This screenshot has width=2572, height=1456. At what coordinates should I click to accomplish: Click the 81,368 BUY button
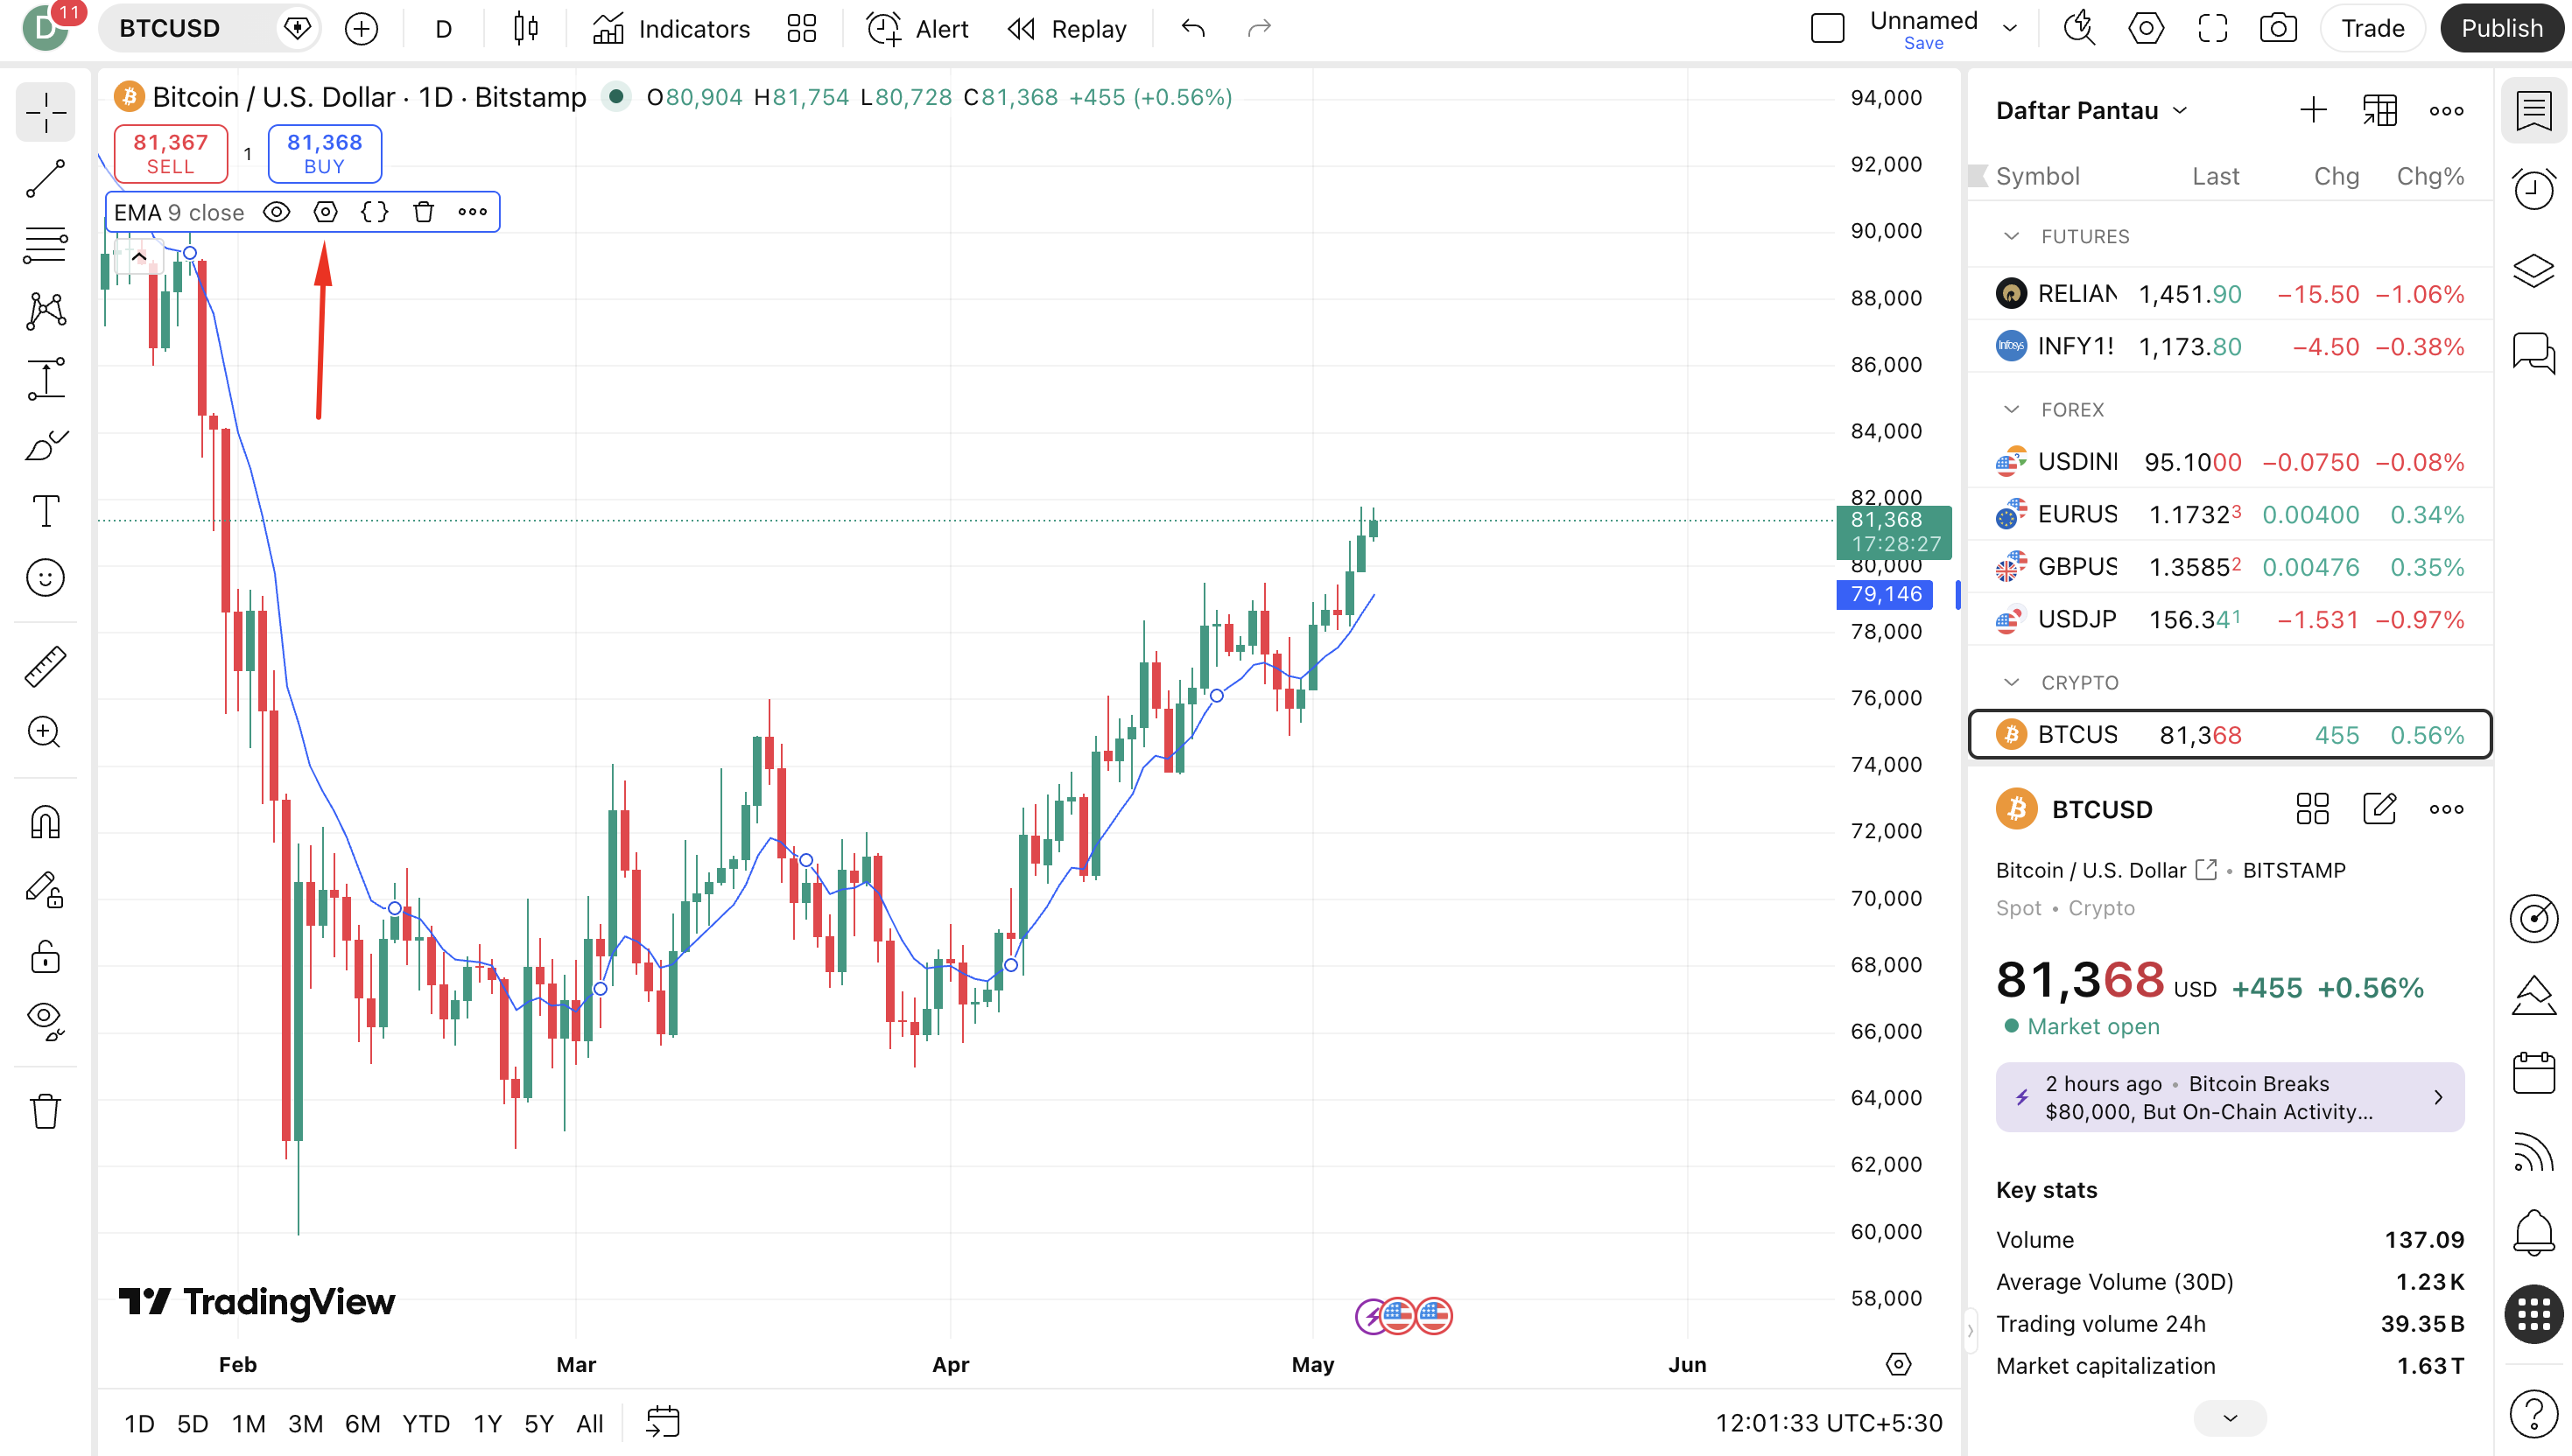click(324, 154)
